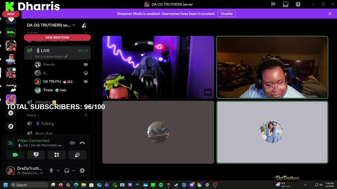
Task: Open more options on purple-lit video tile
Action: (x=208, y=92)
